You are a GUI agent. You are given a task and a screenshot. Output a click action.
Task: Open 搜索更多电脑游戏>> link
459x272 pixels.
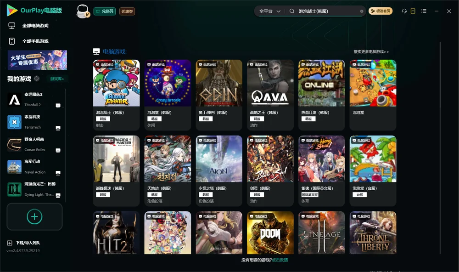(x=371, y=52)
